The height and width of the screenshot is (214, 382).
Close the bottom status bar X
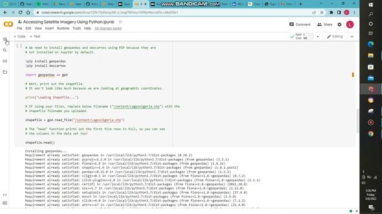(357, 211)
